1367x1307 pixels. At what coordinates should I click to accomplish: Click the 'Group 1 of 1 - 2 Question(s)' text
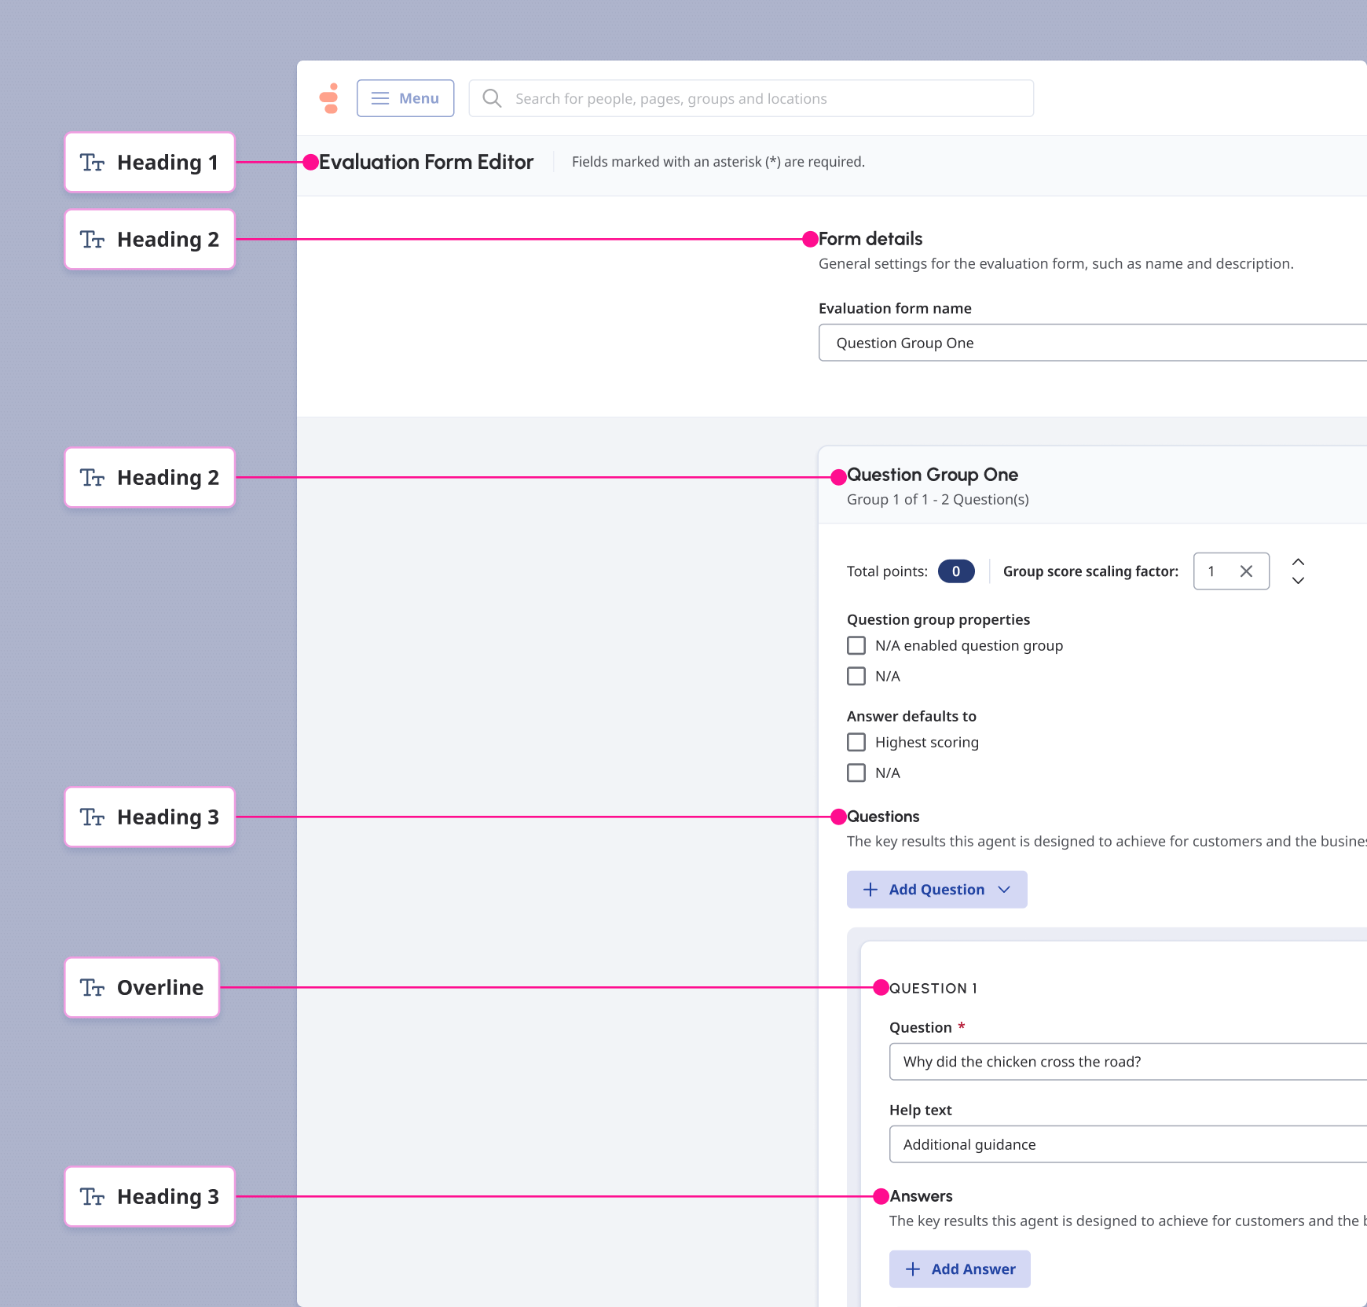(x=938, y=499)
